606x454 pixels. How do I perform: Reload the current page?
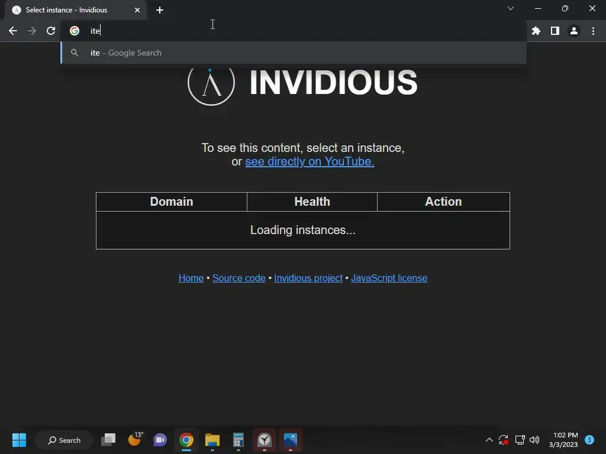click(x=51, y=31)
